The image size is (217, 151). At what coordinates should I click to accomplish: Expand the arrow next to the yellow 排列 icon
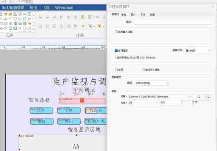point(104,26)
